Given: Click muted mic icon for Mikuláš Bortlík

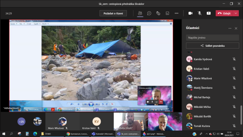Looking at the screenshot, I should (x=234, y=116).
